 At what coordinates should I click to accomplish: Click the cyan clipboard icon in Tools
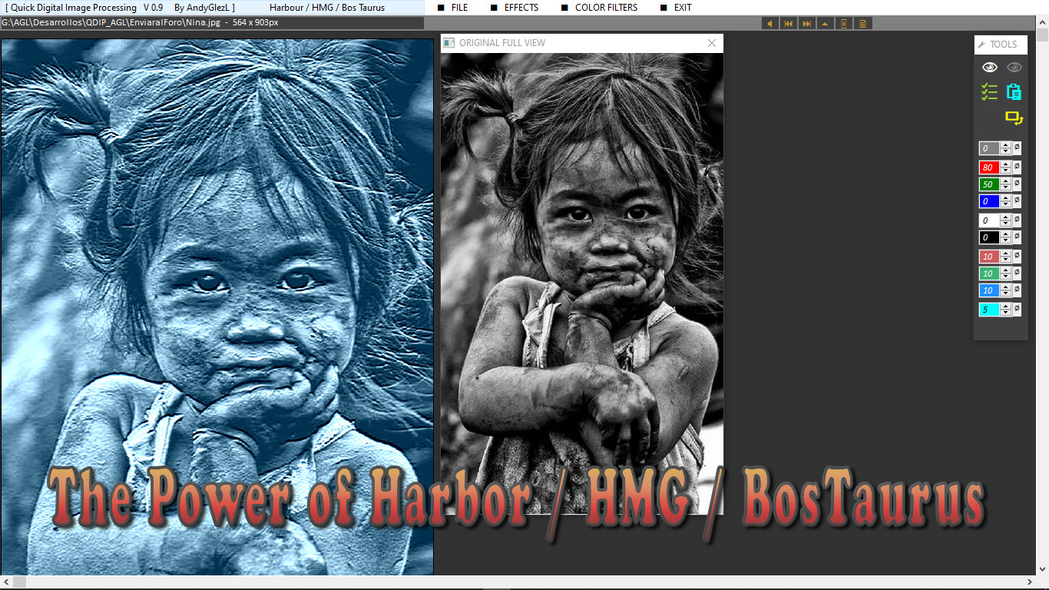tap(1014, 92)
